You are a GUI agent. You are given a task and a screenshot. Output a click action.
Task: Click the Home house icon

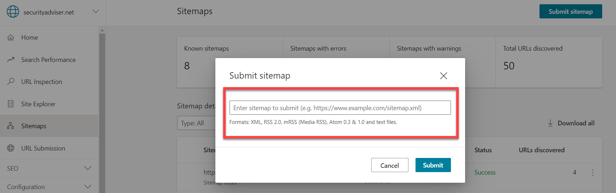11,38
